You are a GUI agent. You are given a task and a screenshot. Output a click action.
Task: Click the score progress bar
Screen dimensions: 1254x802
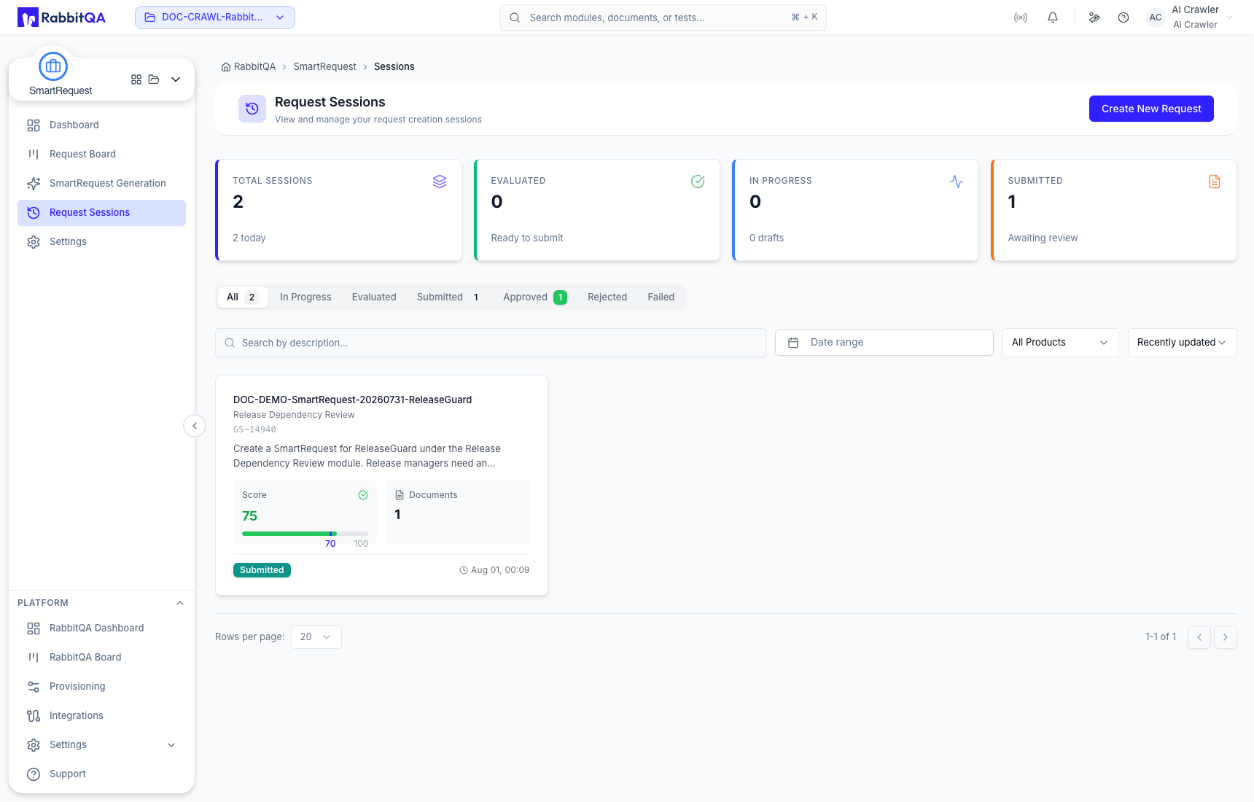tap(305, 534)
